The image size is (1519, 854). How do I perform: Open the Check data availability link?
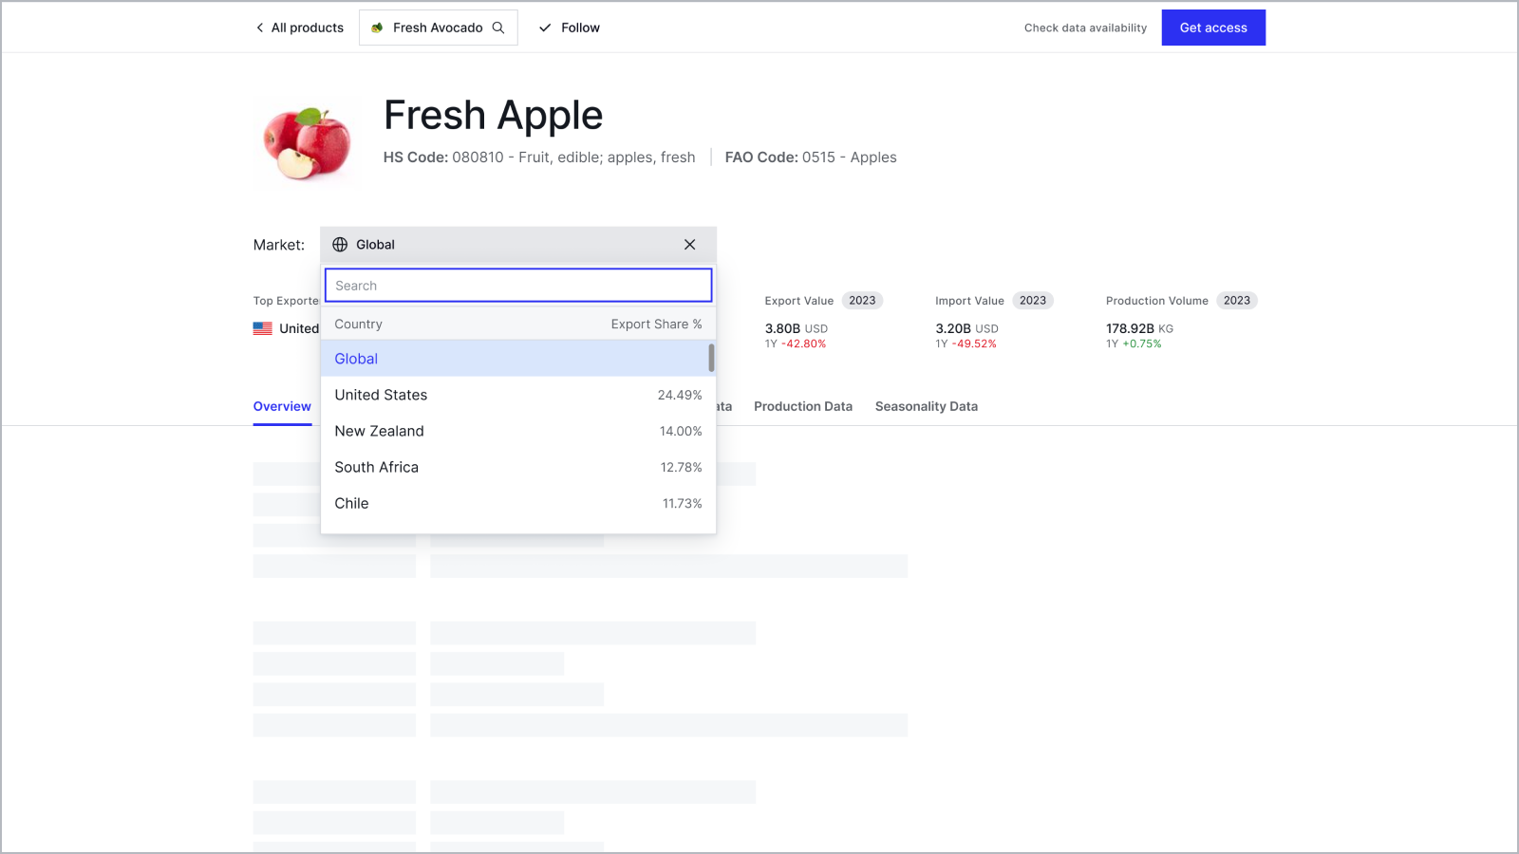click(1085, 28)
